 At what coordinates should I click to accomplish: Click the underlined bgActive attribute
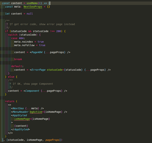tap(36, 112)
